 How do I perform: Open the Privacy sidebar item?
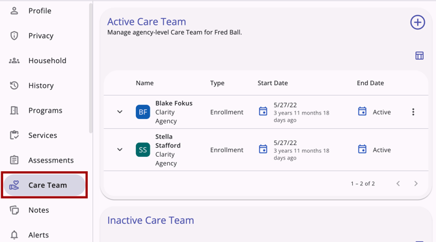[44, 36]
